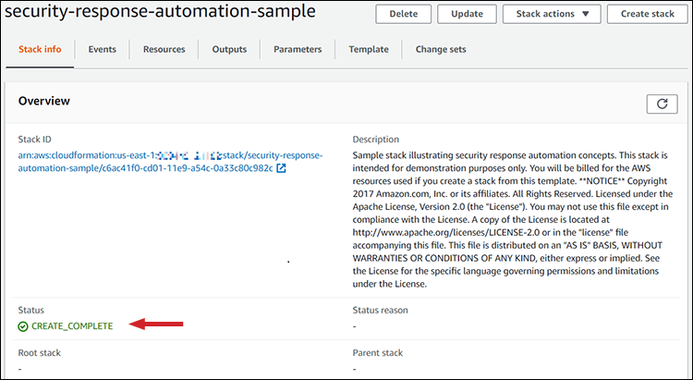Go to the Outputs tab

click(229, 49)
